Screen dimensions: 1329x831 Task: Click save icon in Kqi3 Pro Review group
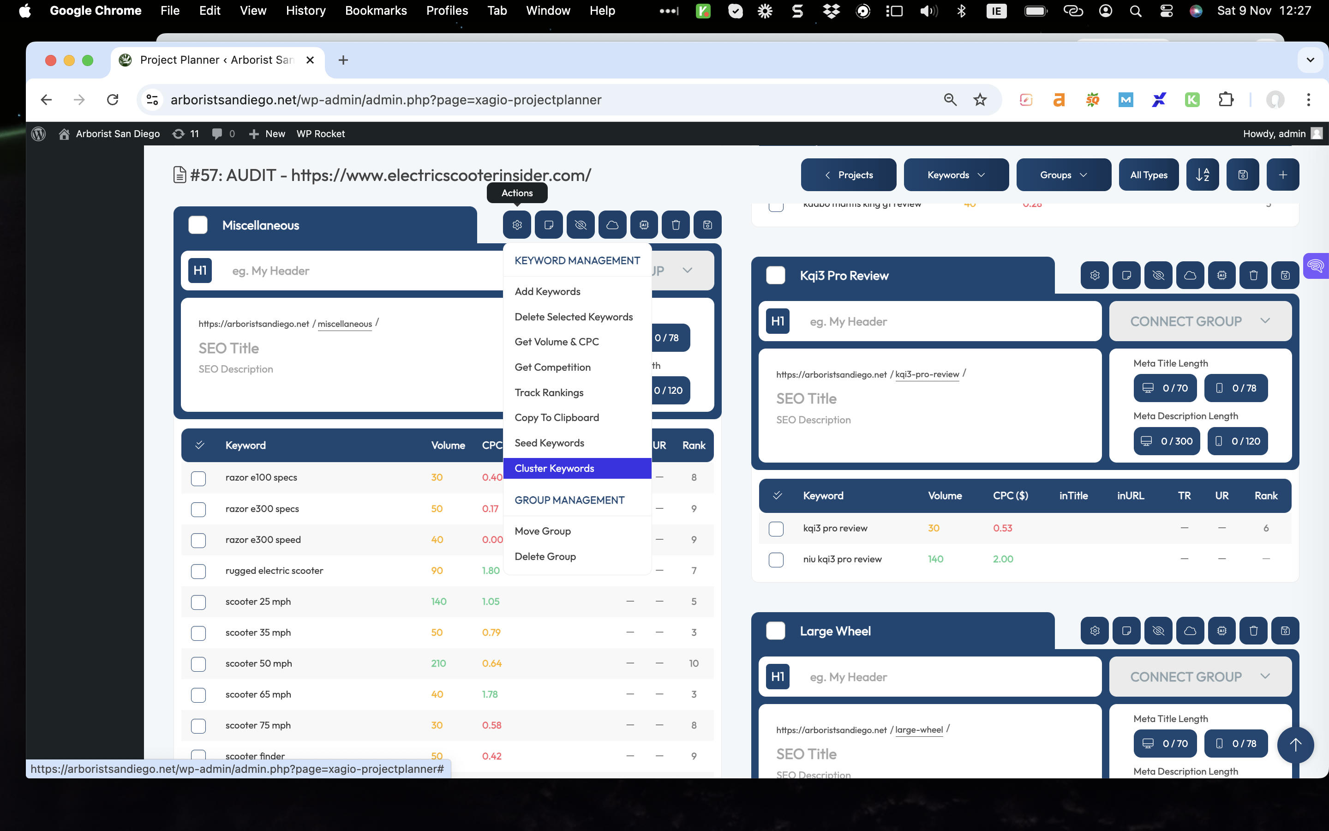point(1286,275)
